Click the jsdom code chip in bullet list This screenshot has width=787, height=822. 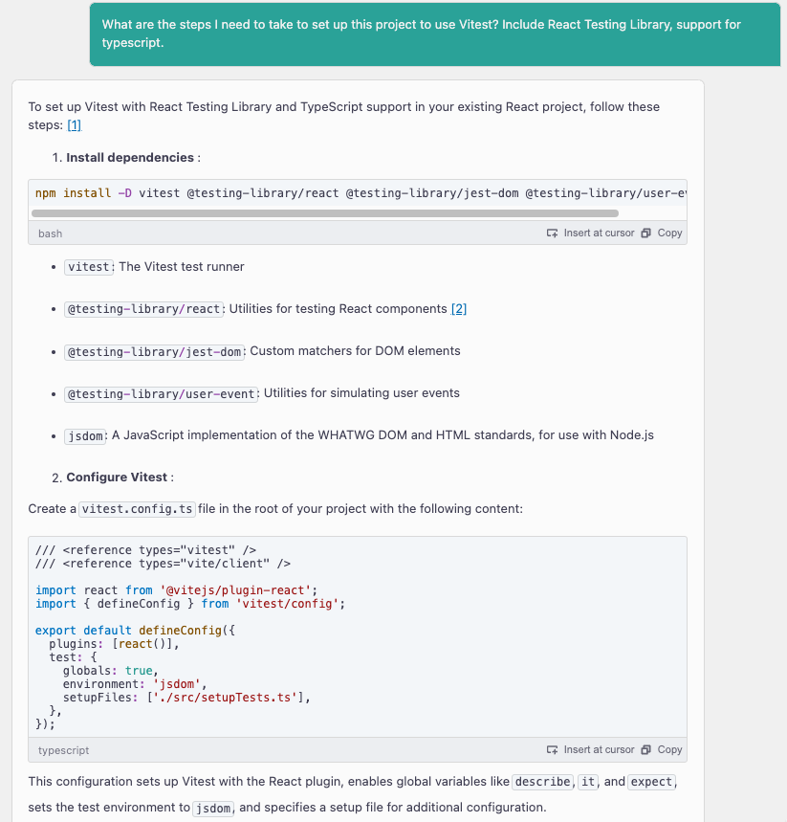pyautogui.click(x=84, y=435)
